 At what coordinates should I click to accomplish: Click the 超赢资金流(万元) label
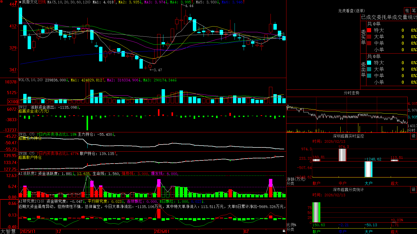click(34, 111)
